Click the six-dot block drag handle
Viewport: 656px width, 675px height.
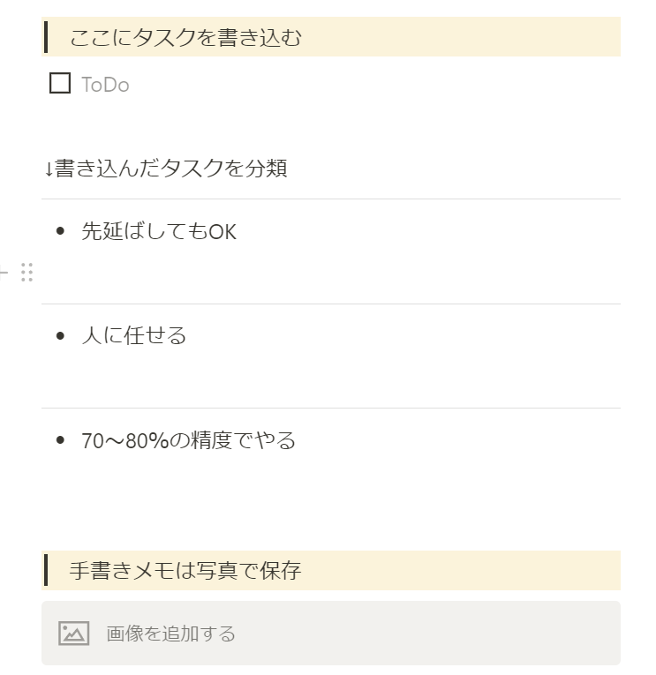[x=26, y=272]
